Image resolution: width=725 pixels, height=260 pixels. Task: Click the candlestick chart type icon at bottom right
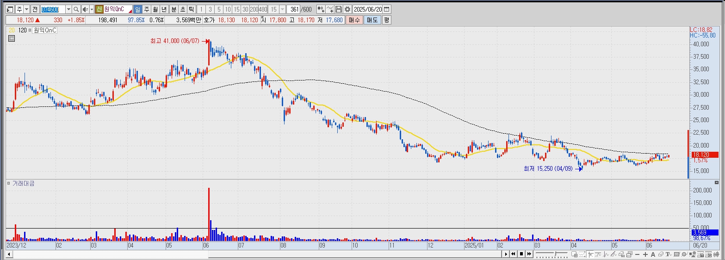click(x=716, y=254)
